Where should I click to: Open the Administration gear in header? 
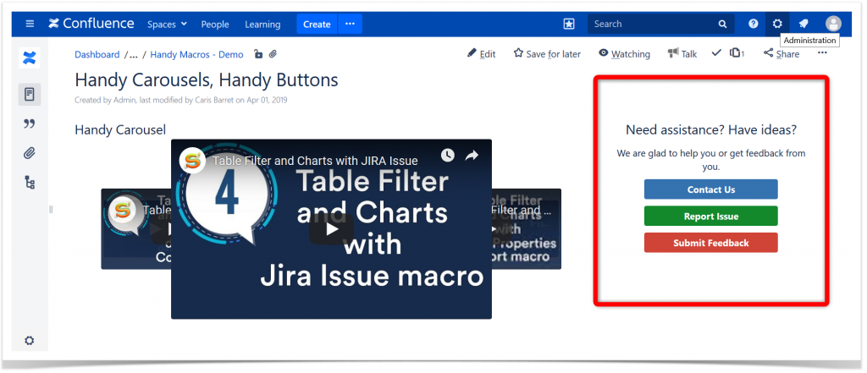[777, 24]
